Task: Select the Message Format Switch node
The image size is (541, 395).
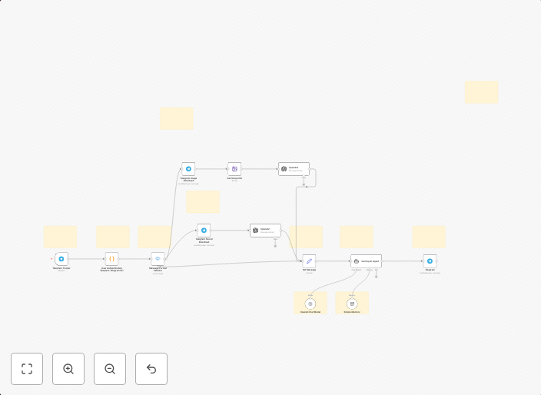Action: (158, 259)
